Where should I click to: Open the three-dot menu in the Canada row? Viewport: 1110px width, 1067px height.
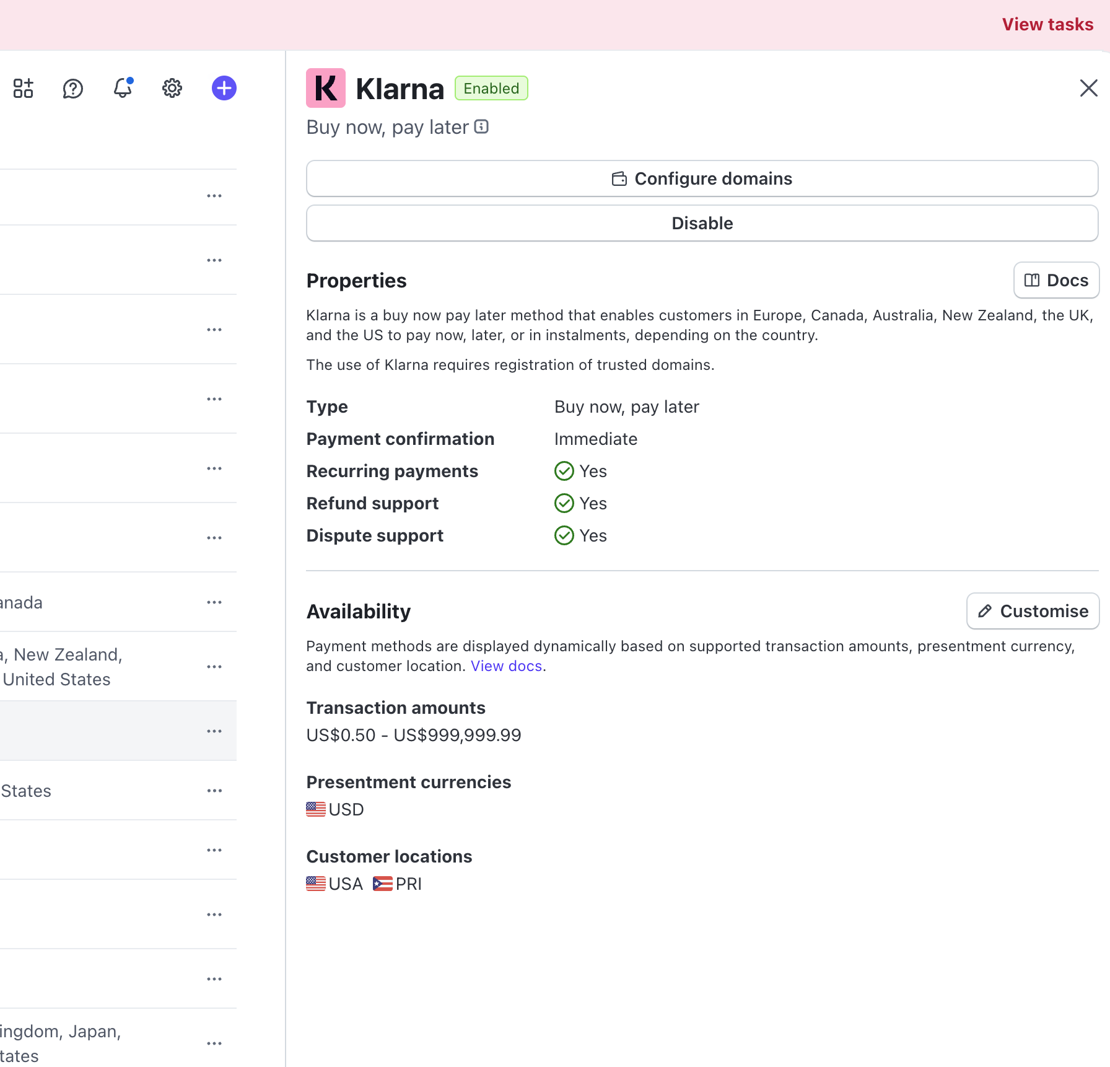point(214,602)
